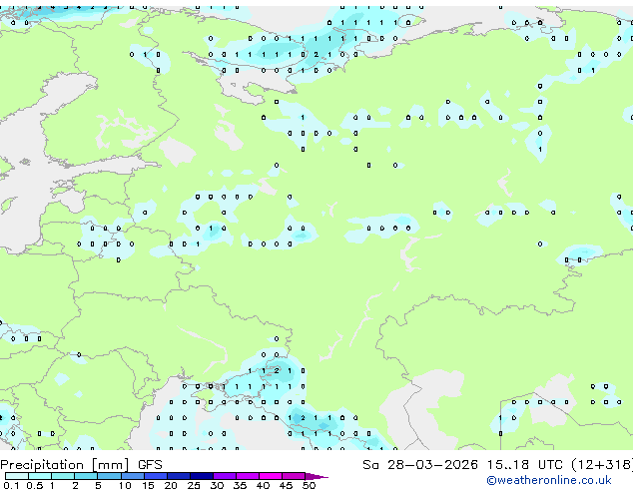Click the weatheronline.co.uk copyright link
The image size is (633, 489).
(549, 480)
